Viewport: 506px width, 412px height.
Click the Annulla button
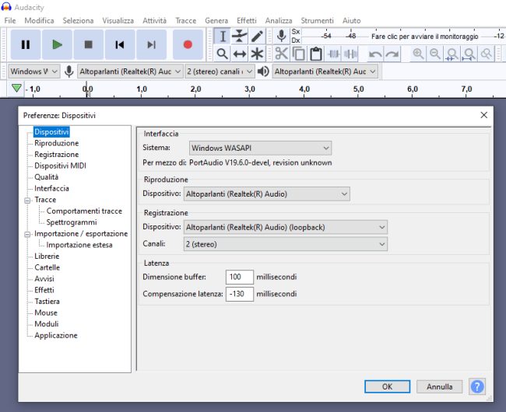point(439,386)
